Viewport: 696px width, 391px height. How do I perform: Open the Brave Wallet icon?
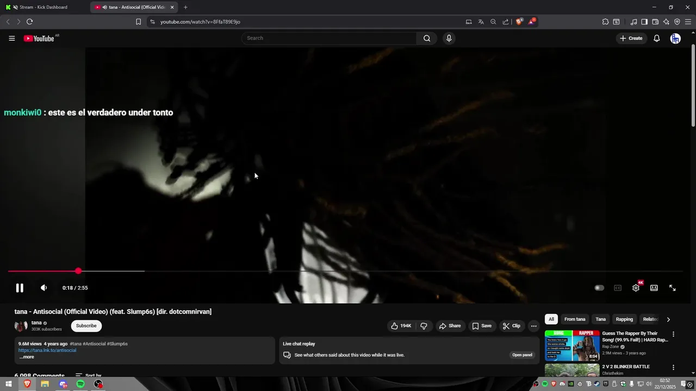coord(655,22)
